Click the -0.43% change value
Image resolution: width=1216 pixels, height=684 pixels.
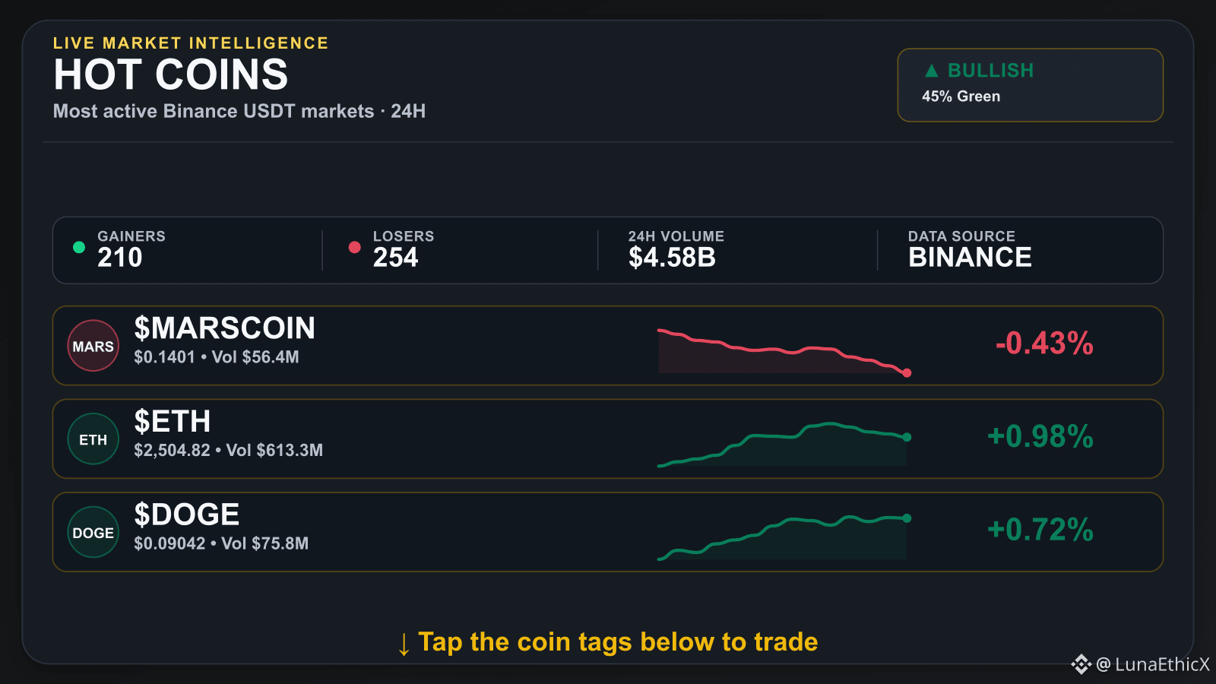click(1044, 344)
